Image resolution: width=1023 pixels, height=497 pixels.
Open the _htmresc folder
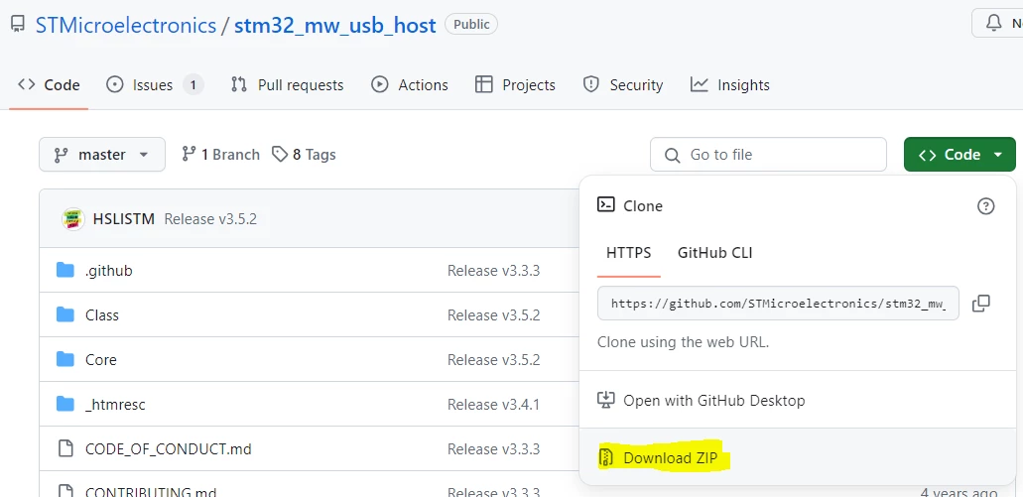[x=115, y=405]
